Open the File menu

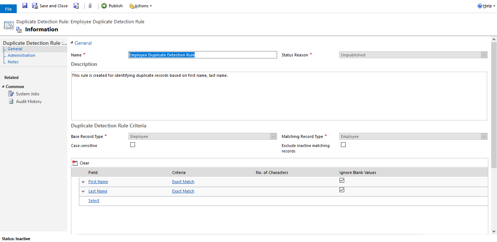coord(8,9)
